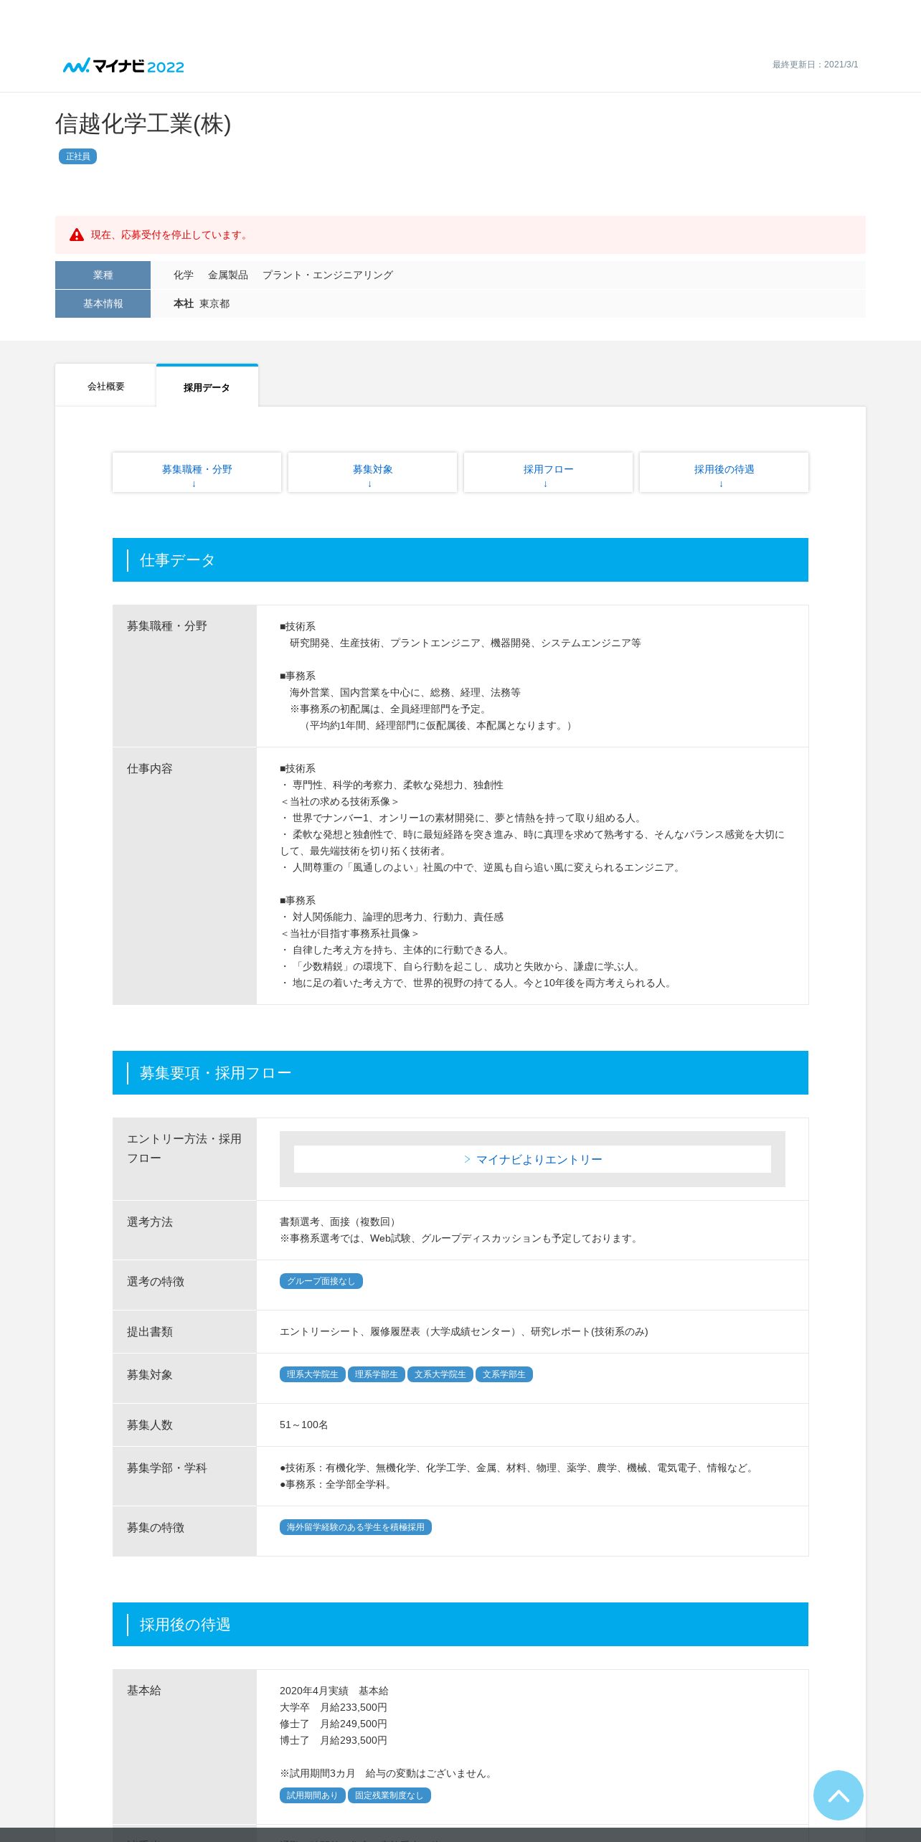921x1842 pixels.
Task: Jump to 採用フロー section
Action: point(548,472)
